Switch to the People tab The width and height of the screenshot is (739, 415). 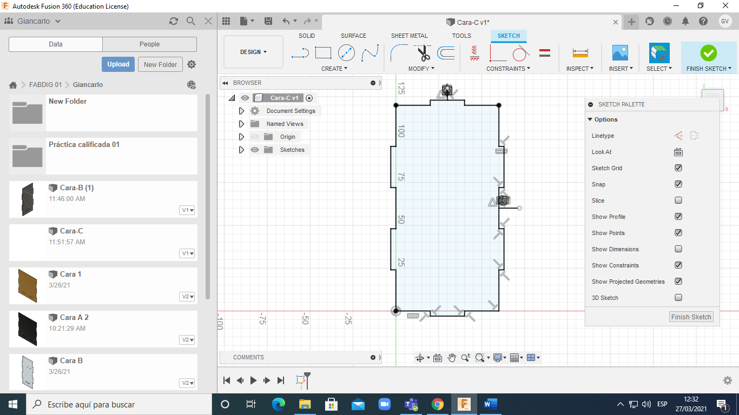[x=149, y=44]
